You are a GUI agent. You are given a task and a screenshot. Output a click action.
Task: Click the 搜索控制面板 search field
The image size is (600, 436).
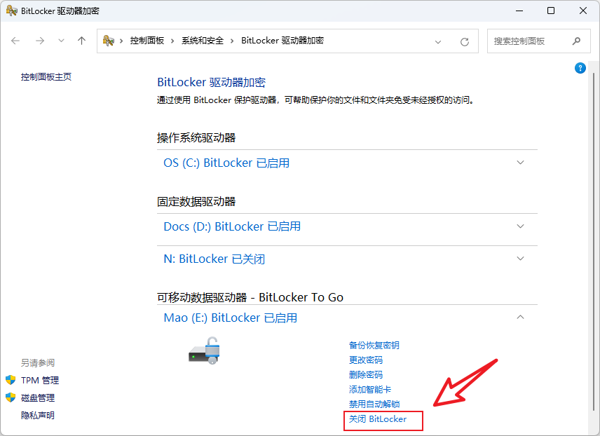tap(529, 41)
